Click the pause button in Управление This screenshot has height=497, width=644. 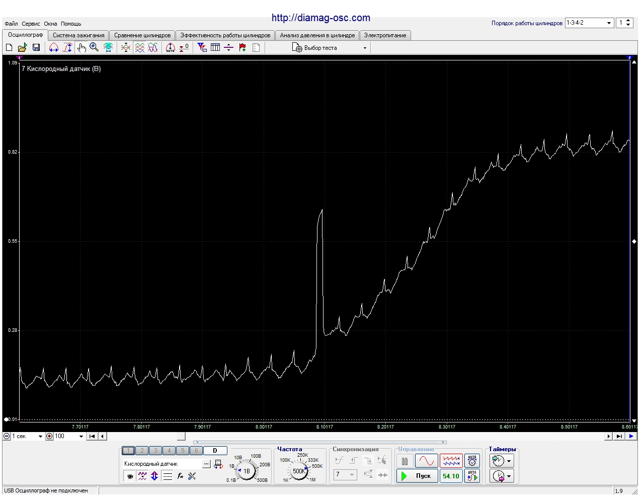pos(405,461)
